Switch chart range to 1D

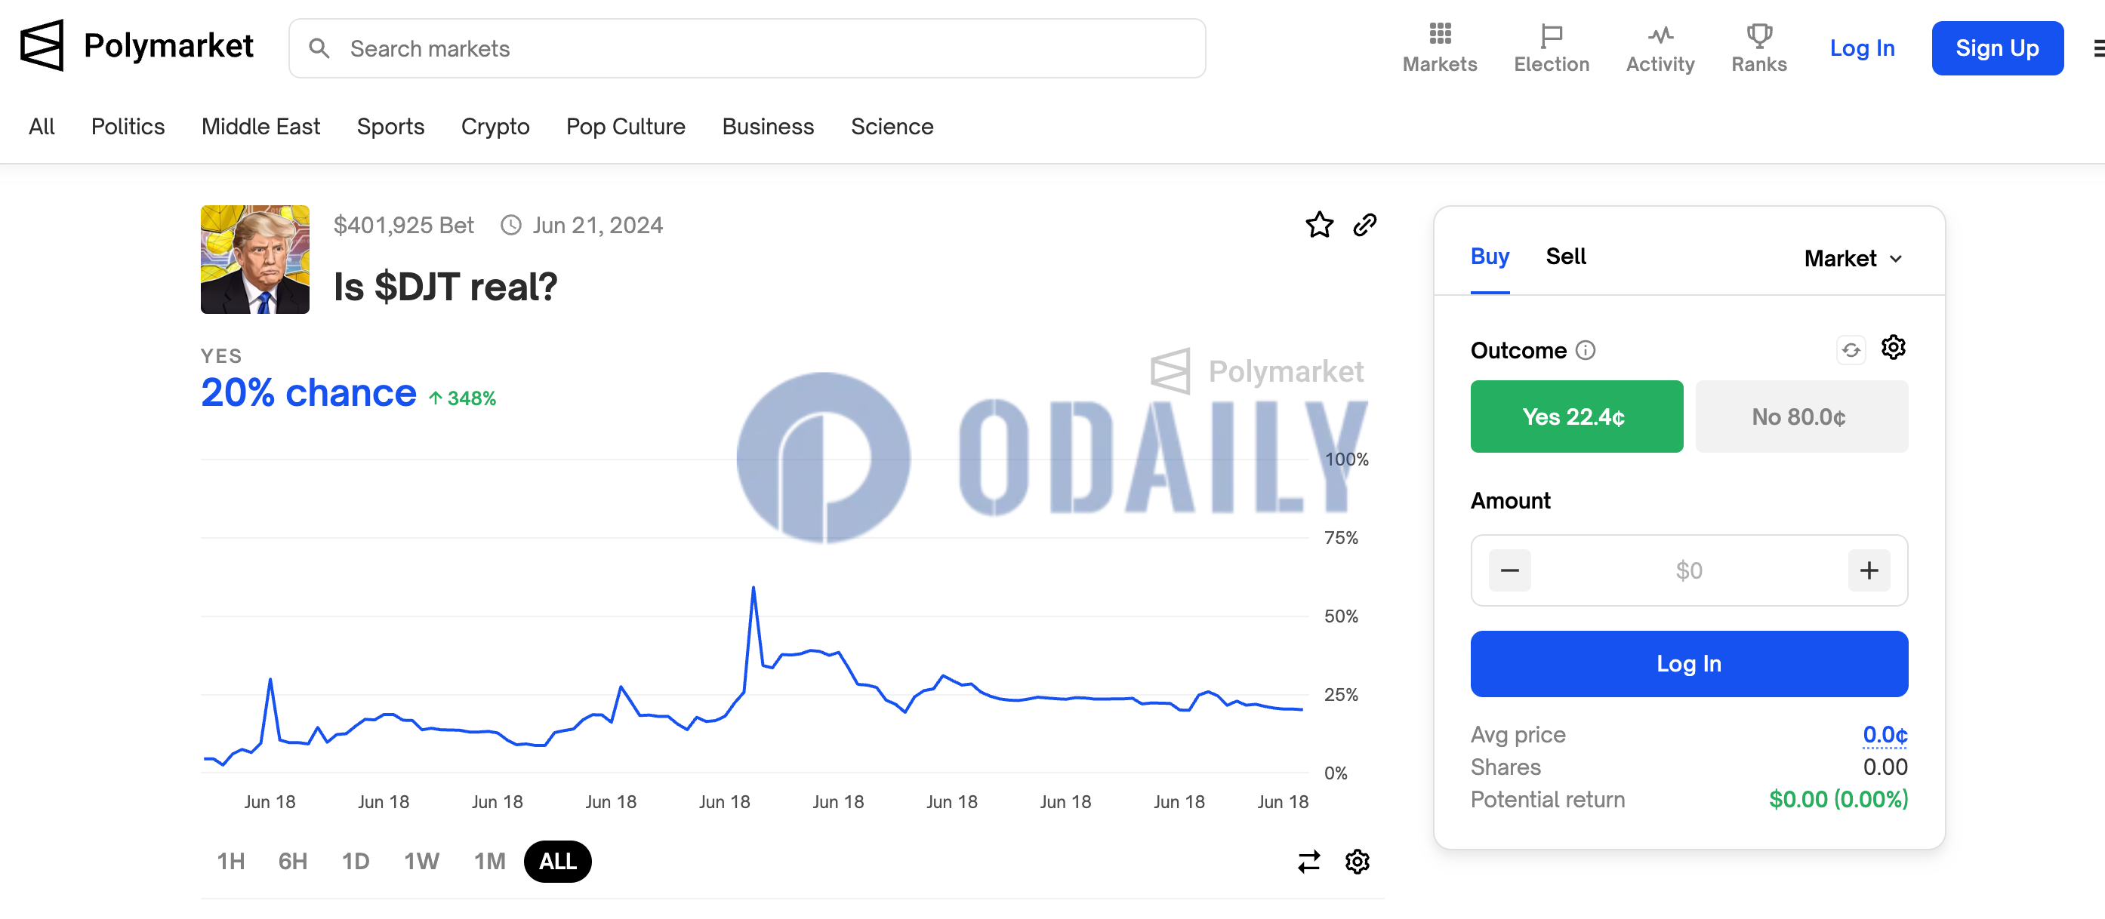(356, 861)
